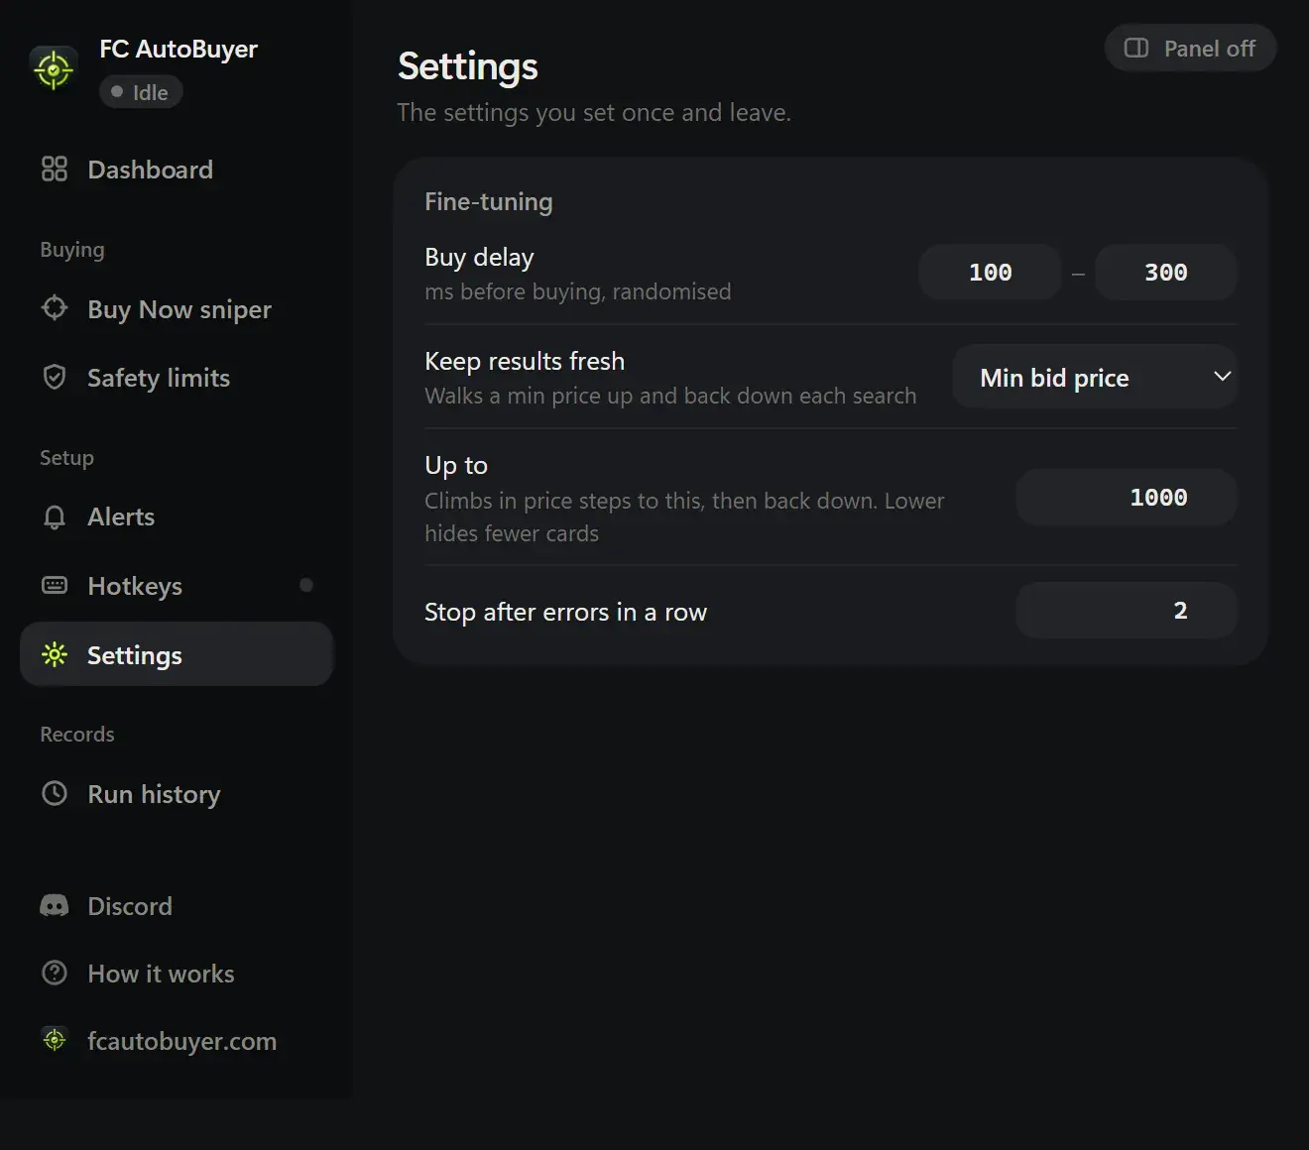Screen dimensions: 1309x1150
Task: Click the panel layout icon in Panel off
Action: (x=1136, y=49)
